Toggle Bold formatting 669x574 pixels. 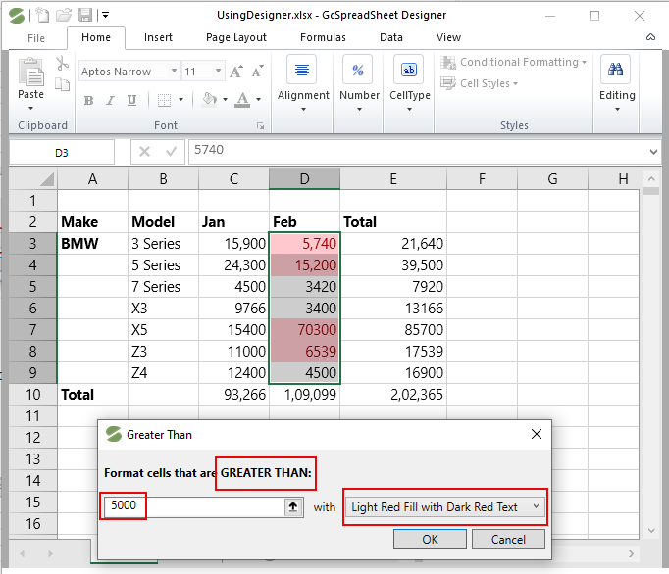88,100
